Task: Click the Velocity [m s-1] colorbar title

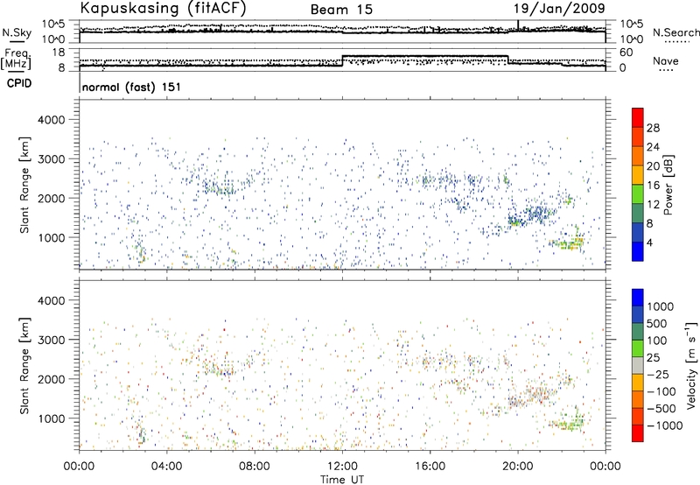Action: pyautogui.click(x=691, y=365)
